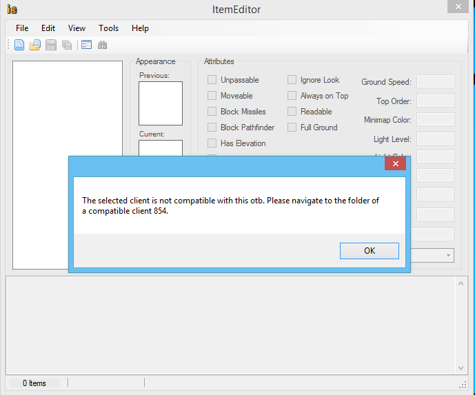Click the Save floppy disk icon
Image resolution: width=475 pixels, height=395 pixels.
(51, 45)
